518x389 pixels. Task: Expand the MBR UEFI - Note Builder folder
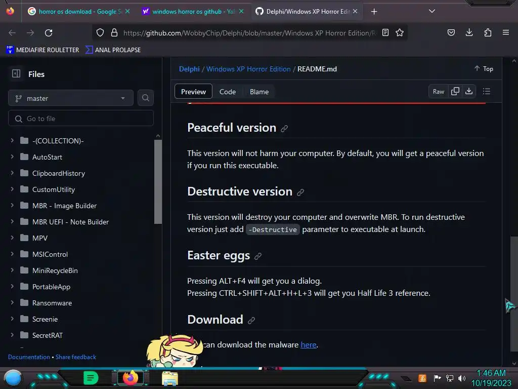[12, 222]
